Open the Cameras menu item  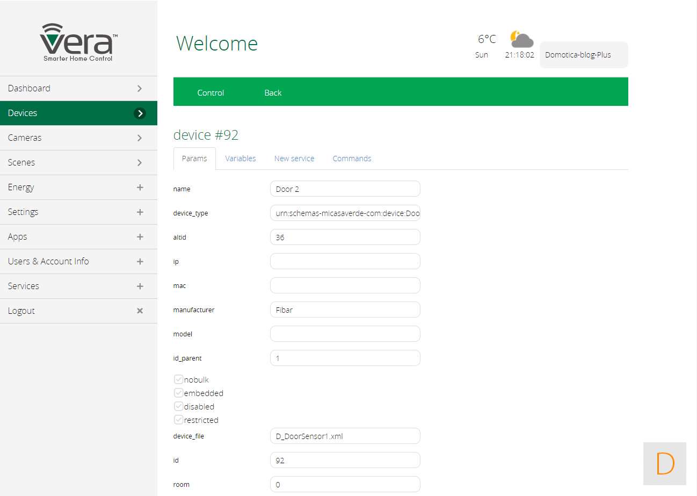78,138
